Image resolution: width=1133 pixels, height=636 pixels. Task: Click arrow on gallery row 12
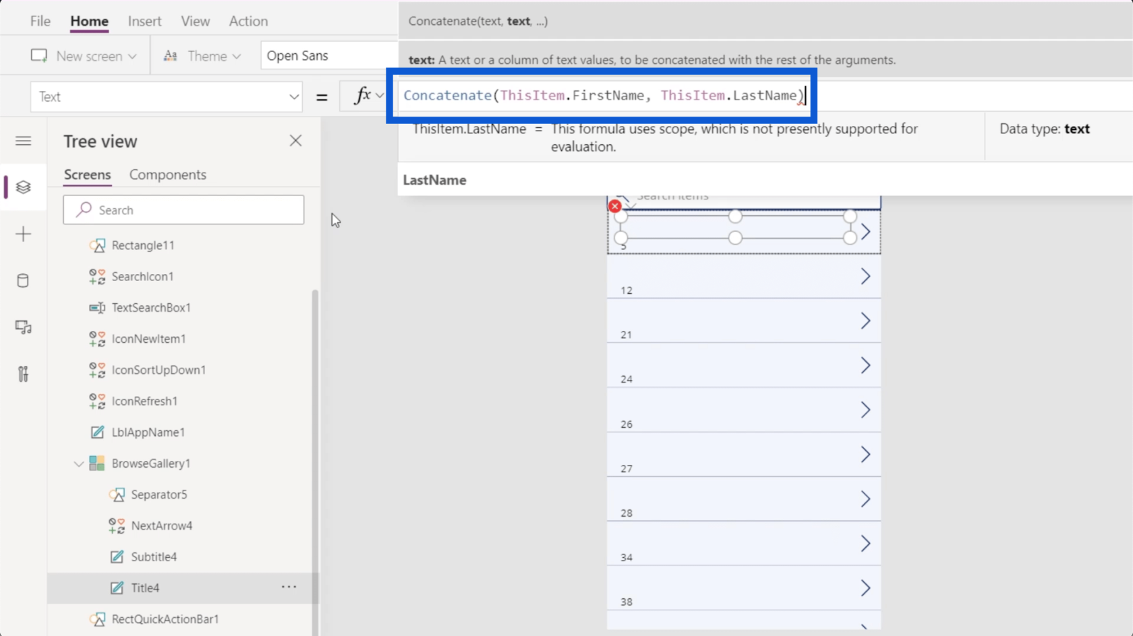[x=865, y=276]
